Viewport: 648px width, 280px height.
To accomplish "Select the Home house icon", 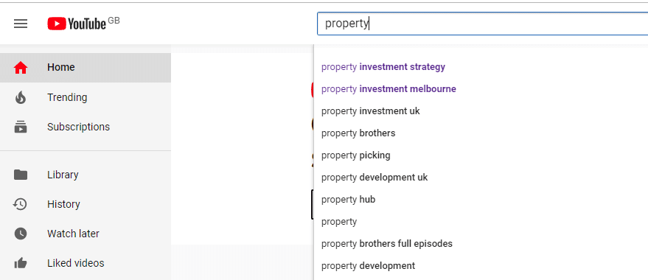I will click(21, 67).
